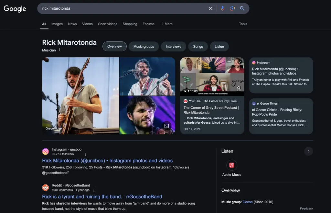Open the Tools options

pos(243,24)
